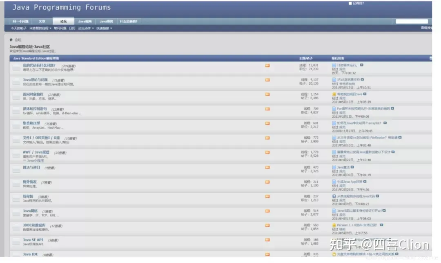This screenshot has height=263, width=441.
Task: Click into the search input field
Action: [412, 21]
